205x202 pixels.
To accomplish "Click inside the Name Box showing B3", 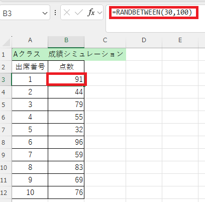I will click(x=22, y=13).
